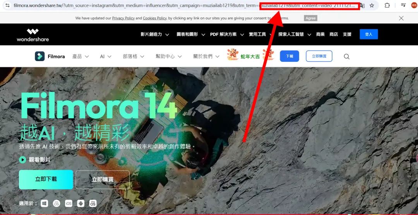Click the 觀看影片 text link
The width and height of the screenshot is (418, 215).
tap(39, 160)
